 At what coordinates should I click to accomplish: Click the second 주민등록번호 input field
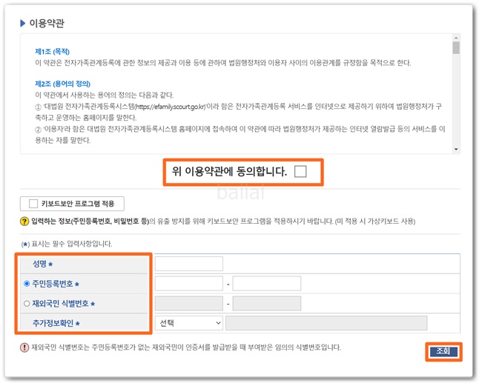266,284
